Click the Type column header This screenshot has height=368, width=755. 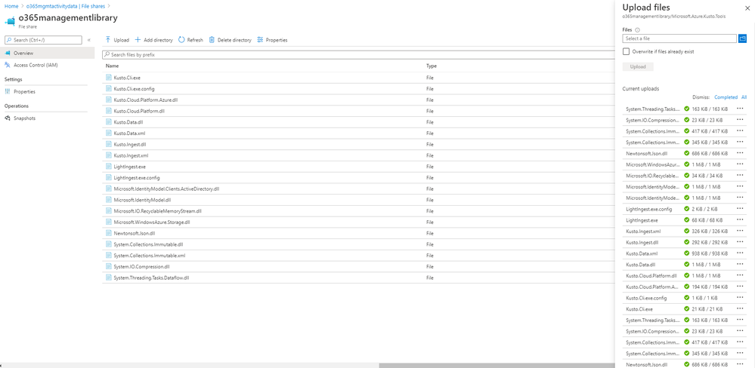[432, 66]
